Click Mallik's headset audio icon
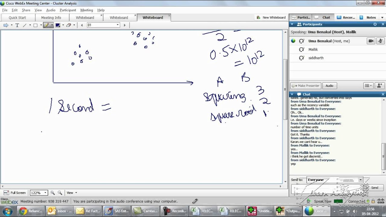 click(301, 49)
